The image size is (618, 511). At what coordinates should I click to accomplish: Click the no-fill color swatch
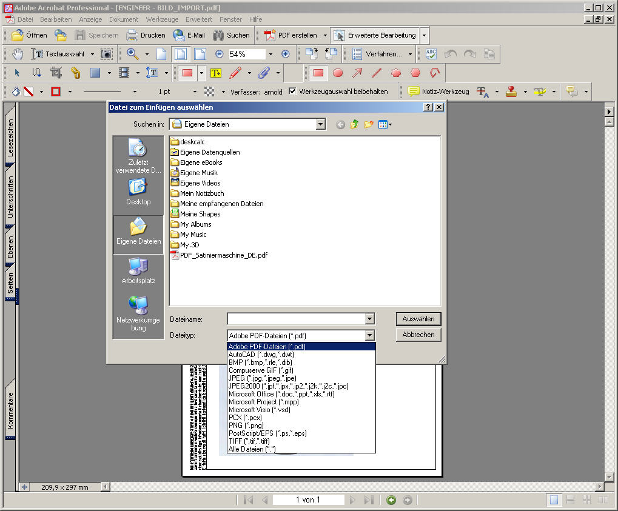[29, 92]
